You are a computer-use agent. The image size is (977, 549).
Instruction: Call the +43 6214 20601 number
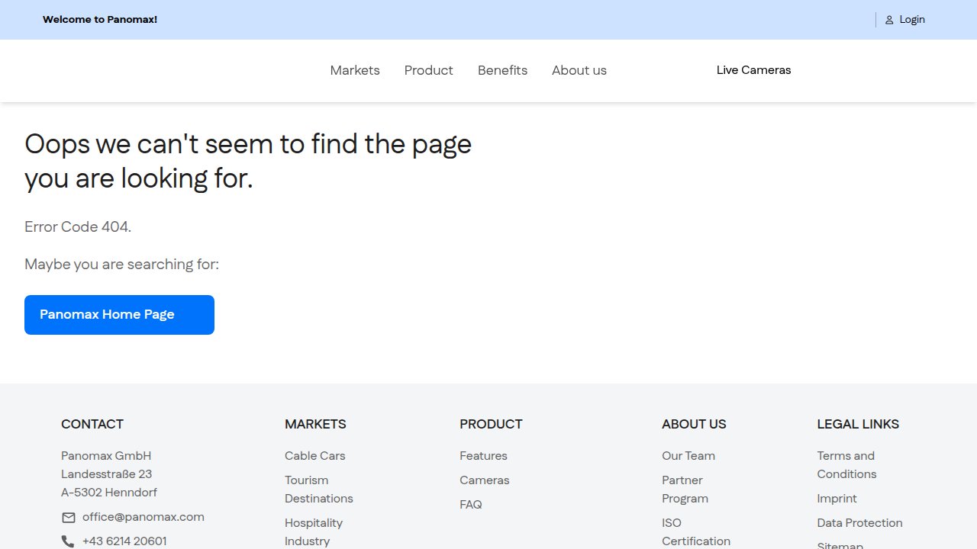click(124, 541)
